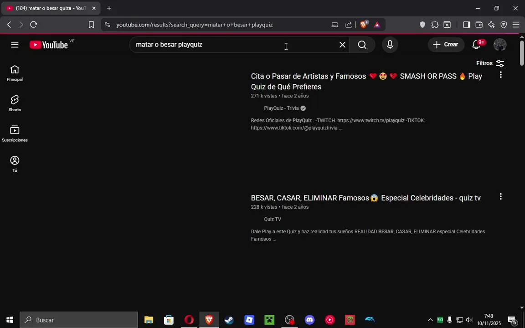View site information icon in address bar
This screenshot has width=525, height=328.
107,25
